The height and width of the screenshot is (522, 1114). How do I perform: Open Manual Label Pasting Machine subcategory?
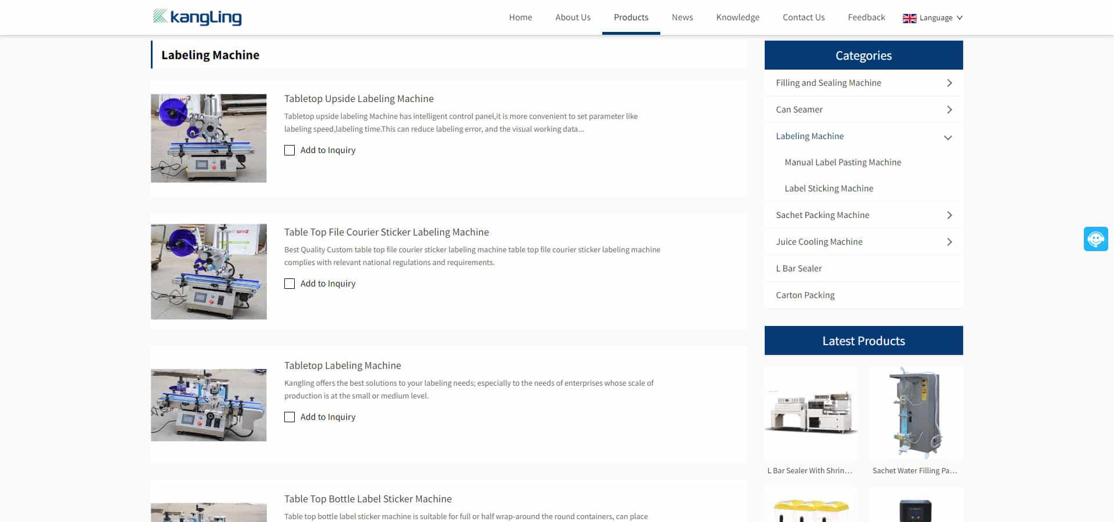coord(842,162)
